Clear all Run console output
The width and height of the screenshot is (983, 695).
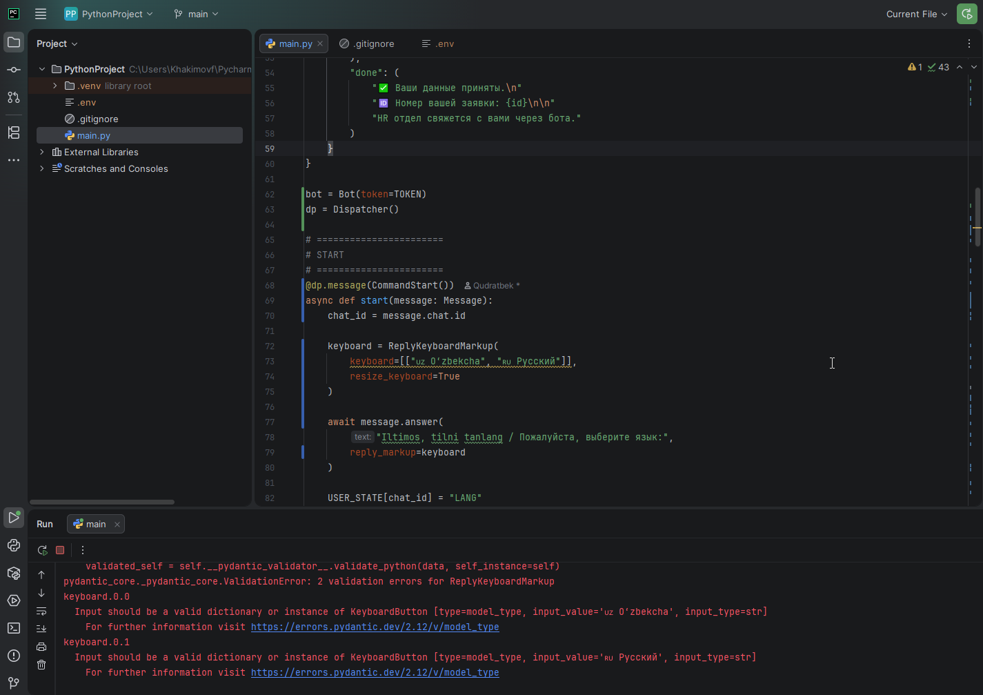pyautogui.click(x=41, y=665)
